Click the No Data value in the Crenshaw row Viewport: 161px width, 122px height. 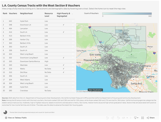pyautogui.click(x=48, y=91)
